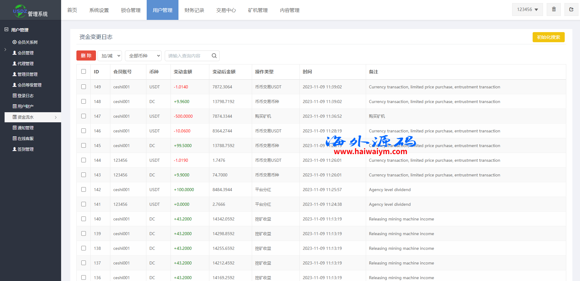Toggle the select-all checkbox in table header

coord(84,72)
